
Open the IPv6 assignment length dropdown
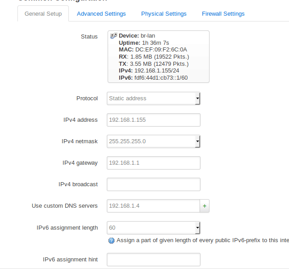[x=154, y=228]
